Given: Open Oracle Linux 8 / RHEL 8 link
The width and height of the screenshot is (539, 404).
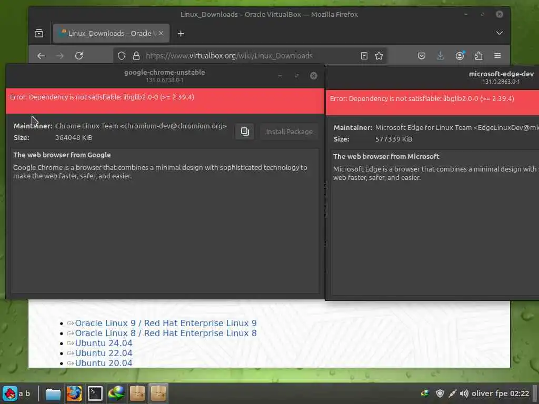Looking at the screenshot, I should click(x=166, y=333).
